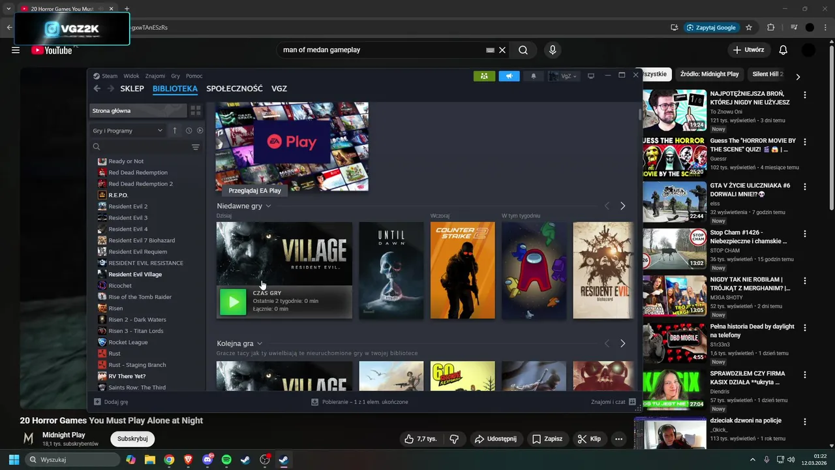The image size is (835, 470).
Task: Show next YouTube filter chips
Action: click(797, 76)
